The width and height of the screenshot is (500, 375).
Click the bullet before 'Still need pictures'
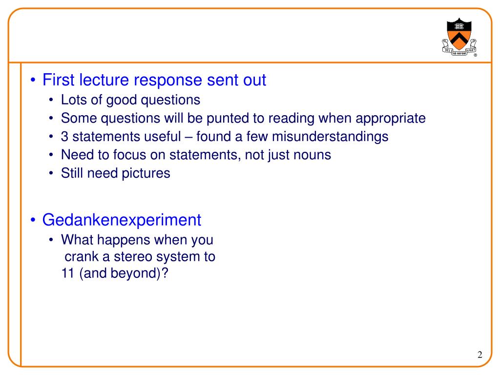[x=51, y=173]
